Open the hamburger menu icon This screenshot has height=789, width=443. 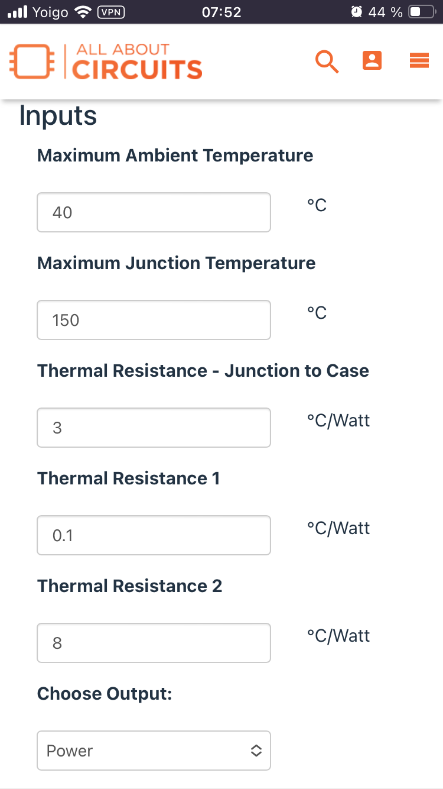[x=419, y=60]
